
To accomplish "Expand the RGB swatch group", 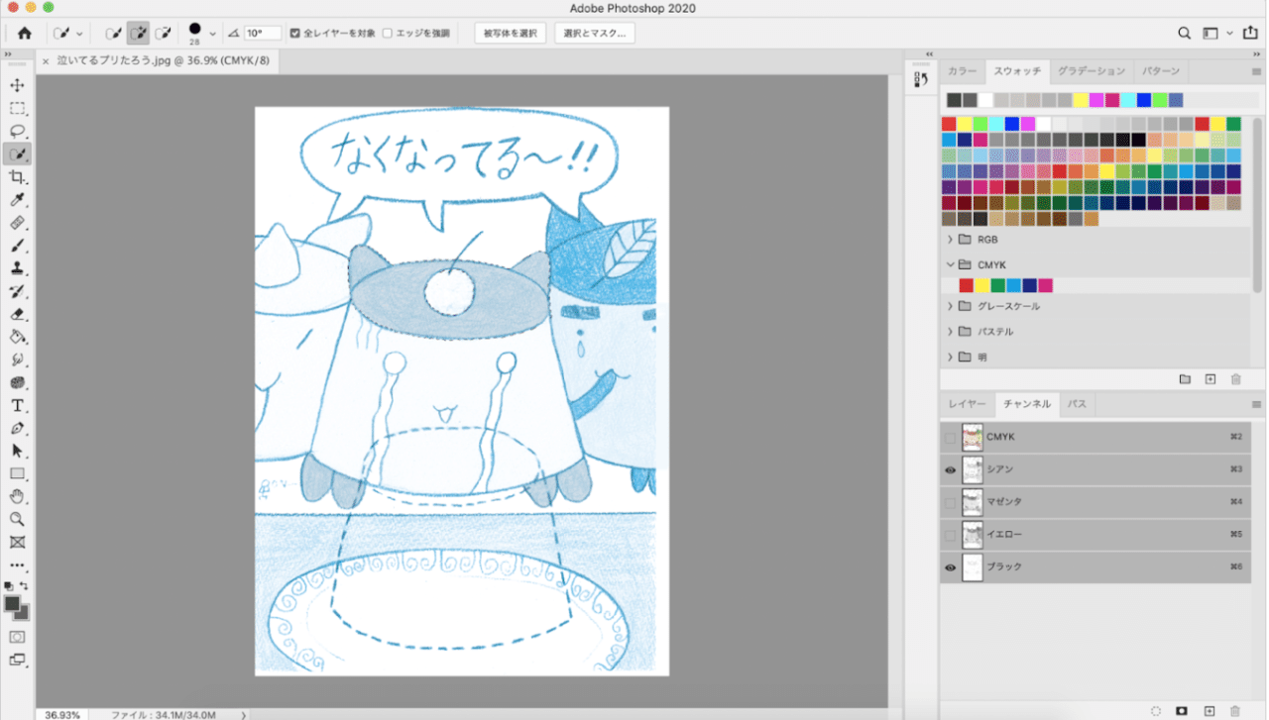I will [x=951, y=240].
